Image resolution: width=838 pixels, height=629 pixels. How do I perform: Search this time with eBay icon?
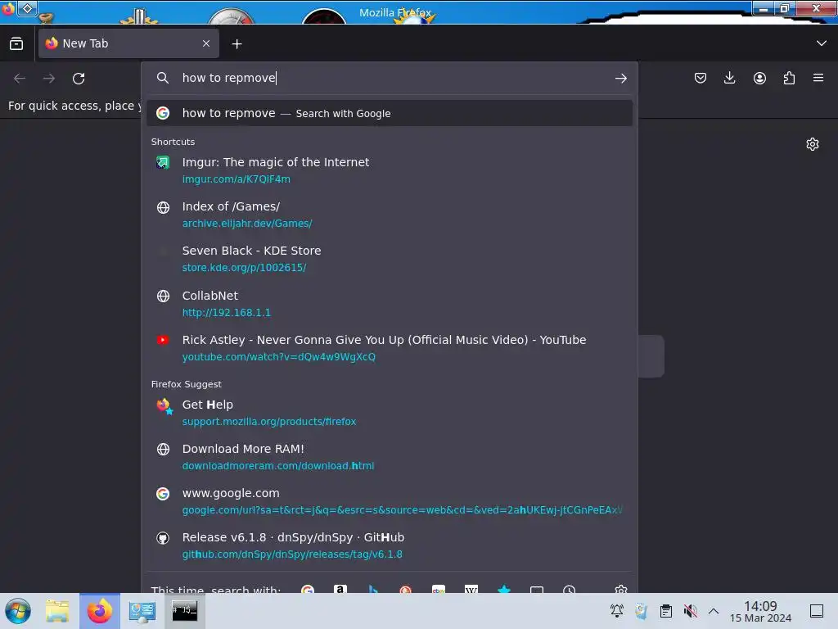click(439, 590)
